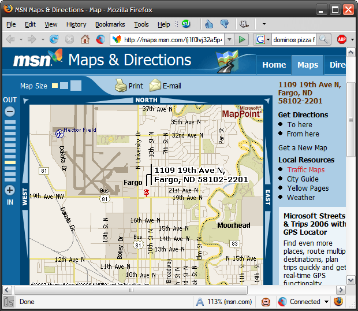Pan map northwest with corner arrow
Image resolution: width=358 pixels, height=311 pixels.
coord(25,101)
